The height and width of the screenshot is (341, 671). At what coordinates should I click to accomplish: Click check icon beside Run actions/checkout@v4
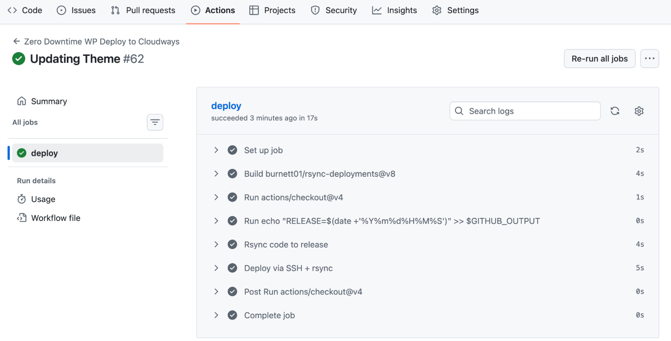point(232,197)
